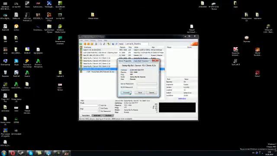277x156 pixels.
Task: Select the Lost Coast Role Play server row
Action: click(x=122, y=52)
